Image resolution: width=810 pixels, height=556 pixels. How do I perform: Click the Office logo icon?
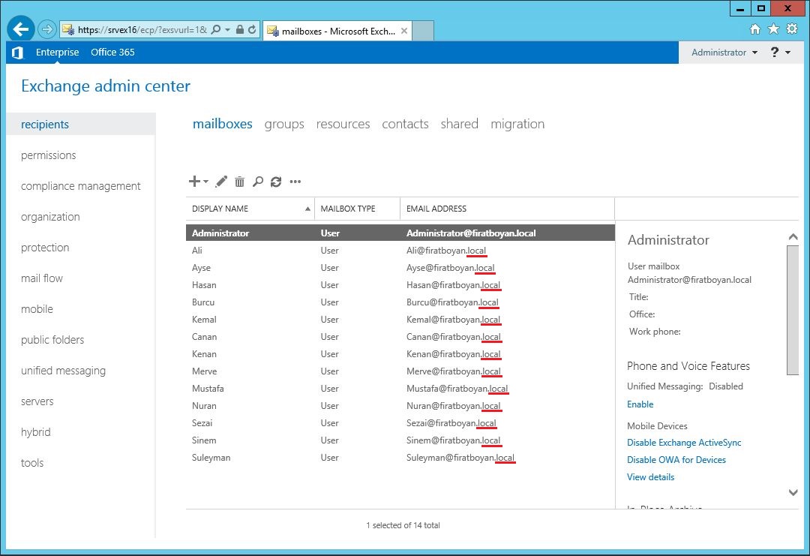(17, 53)
